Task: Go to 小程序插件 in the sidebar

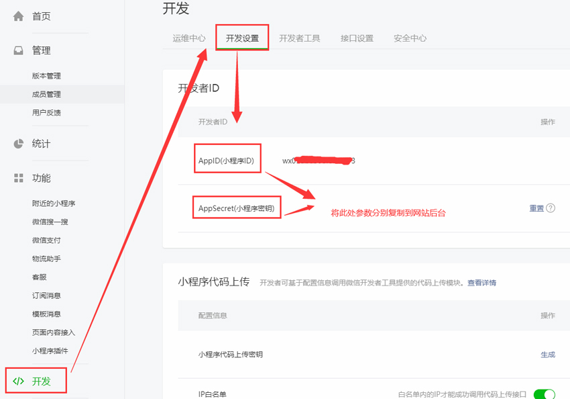Action: click(x=50, y=351)
